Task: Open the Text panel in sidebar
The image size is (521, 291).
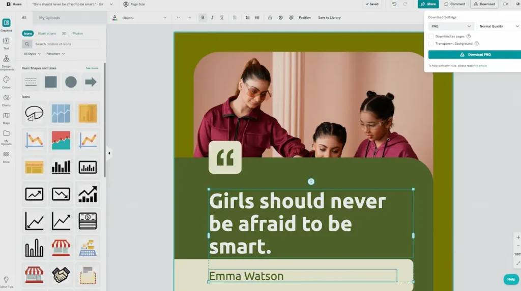Action: coord(6,43)
